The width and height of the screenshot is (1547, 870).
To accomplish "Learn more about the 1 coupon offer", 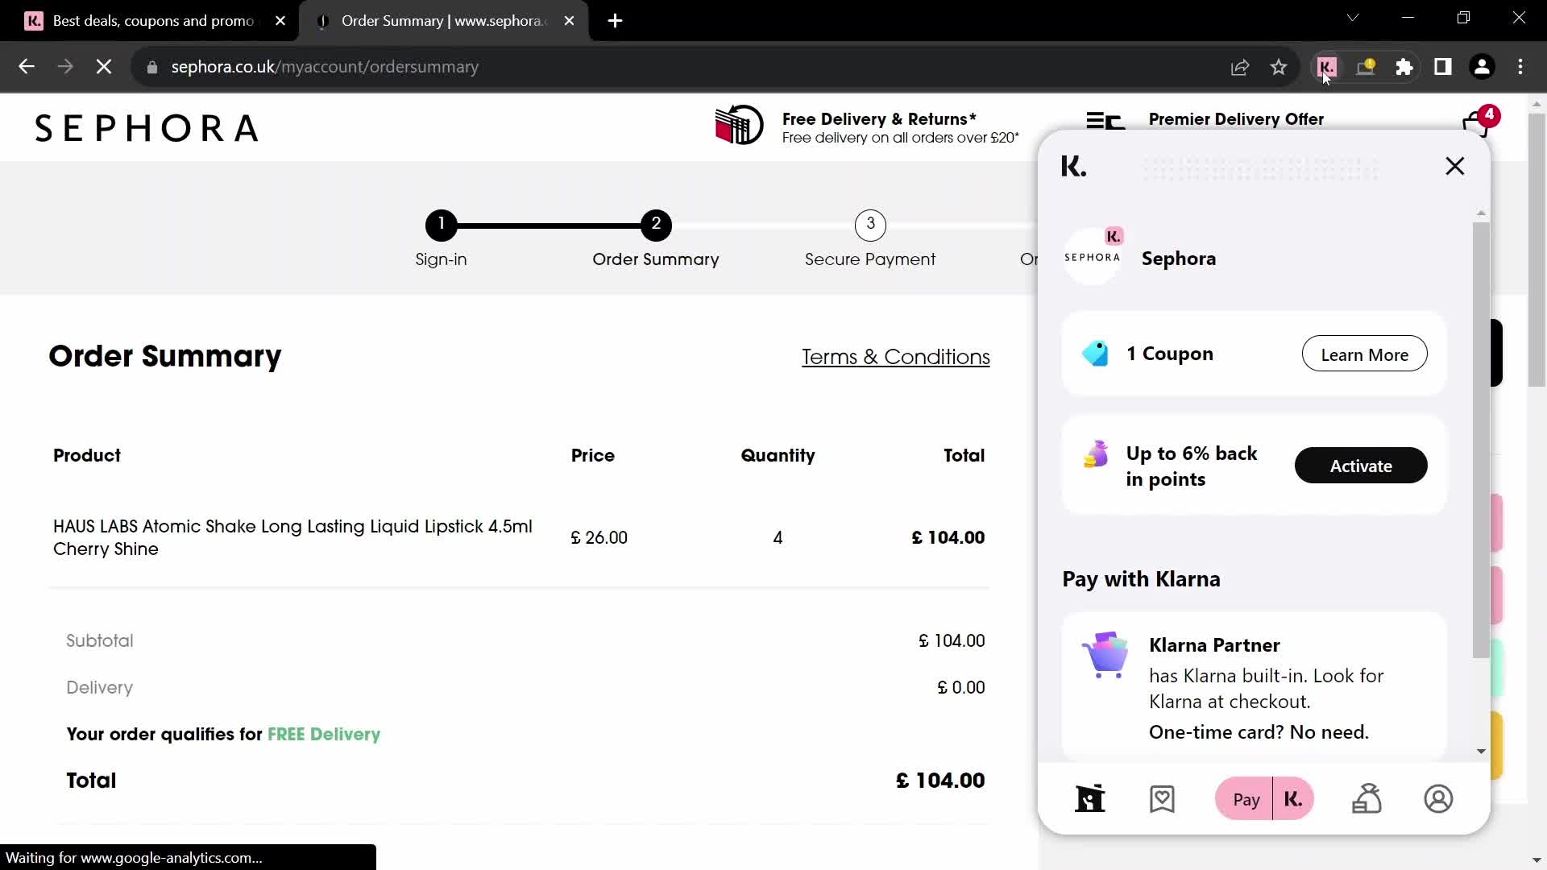I will coord(1363,354).
